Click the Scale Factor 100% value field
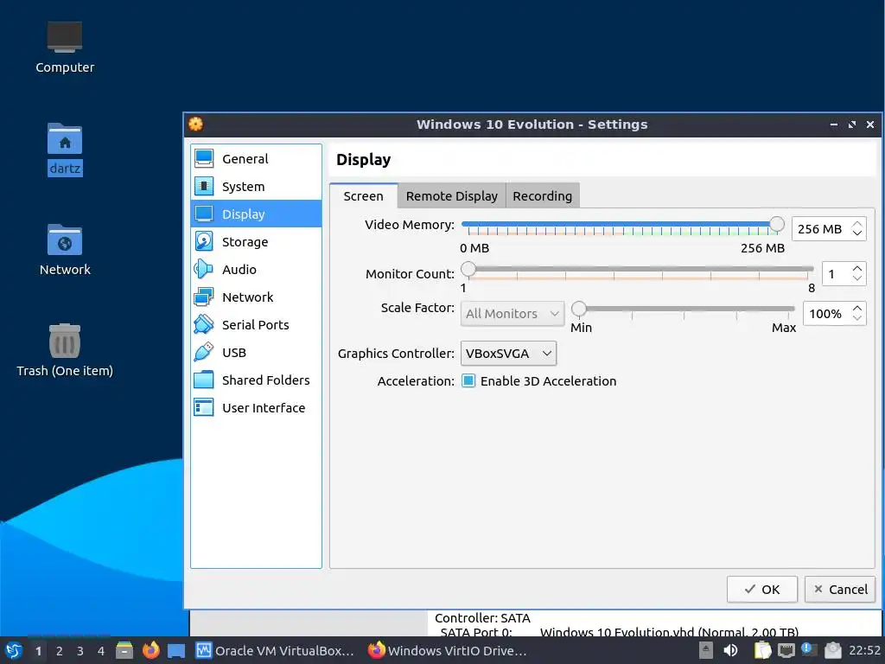 click(x=825, y=313)
